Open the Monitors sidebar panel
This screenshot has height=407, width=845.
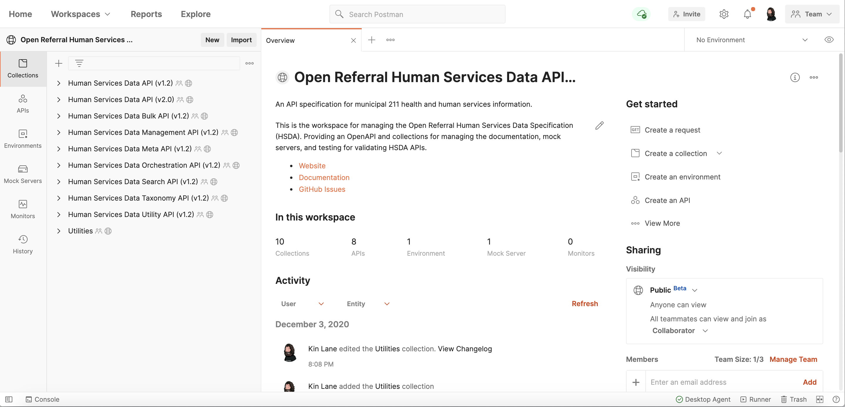click(x=23, y=209)
